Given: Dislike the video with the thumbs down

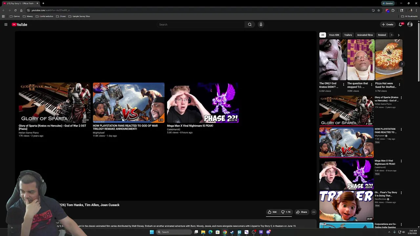Looking at the screenshot, I should [286, 212].
